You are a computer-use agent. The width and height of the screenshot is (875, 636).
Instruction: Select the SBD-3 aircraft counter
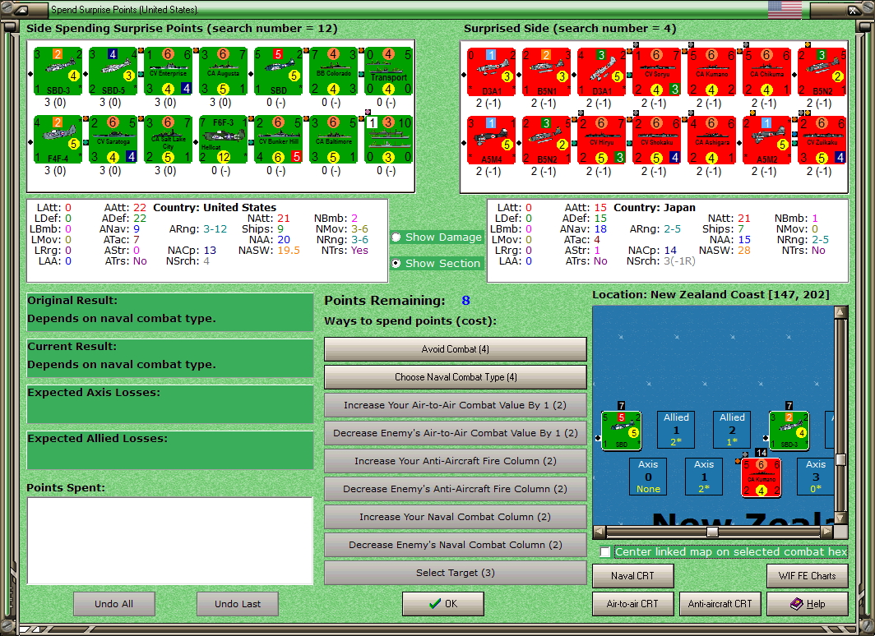pos(58,71)
